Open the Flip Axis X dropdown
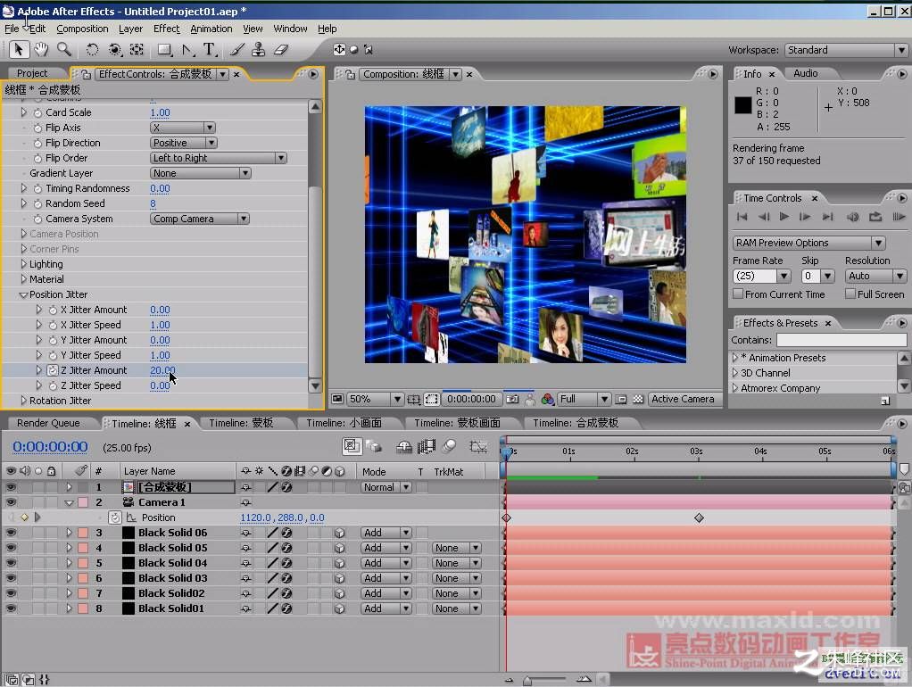This screenshot has height=687, width=912. [183, 128]
